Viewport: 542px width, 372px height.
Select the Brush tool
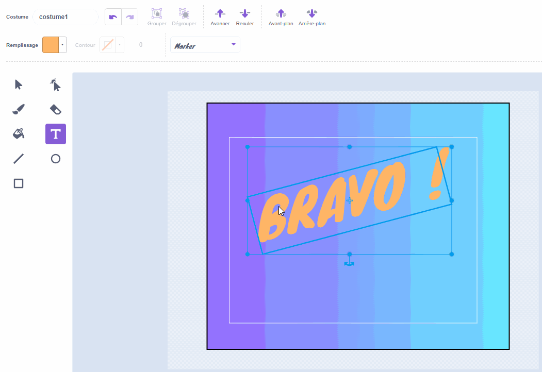(19, 110)
